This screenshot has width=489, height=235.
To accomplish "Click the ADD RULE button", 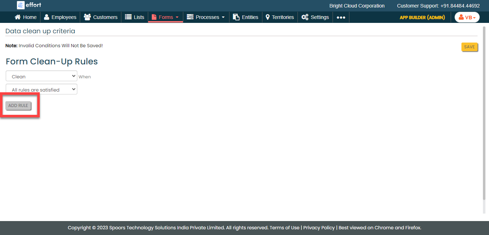I will (x=18, y=106).
